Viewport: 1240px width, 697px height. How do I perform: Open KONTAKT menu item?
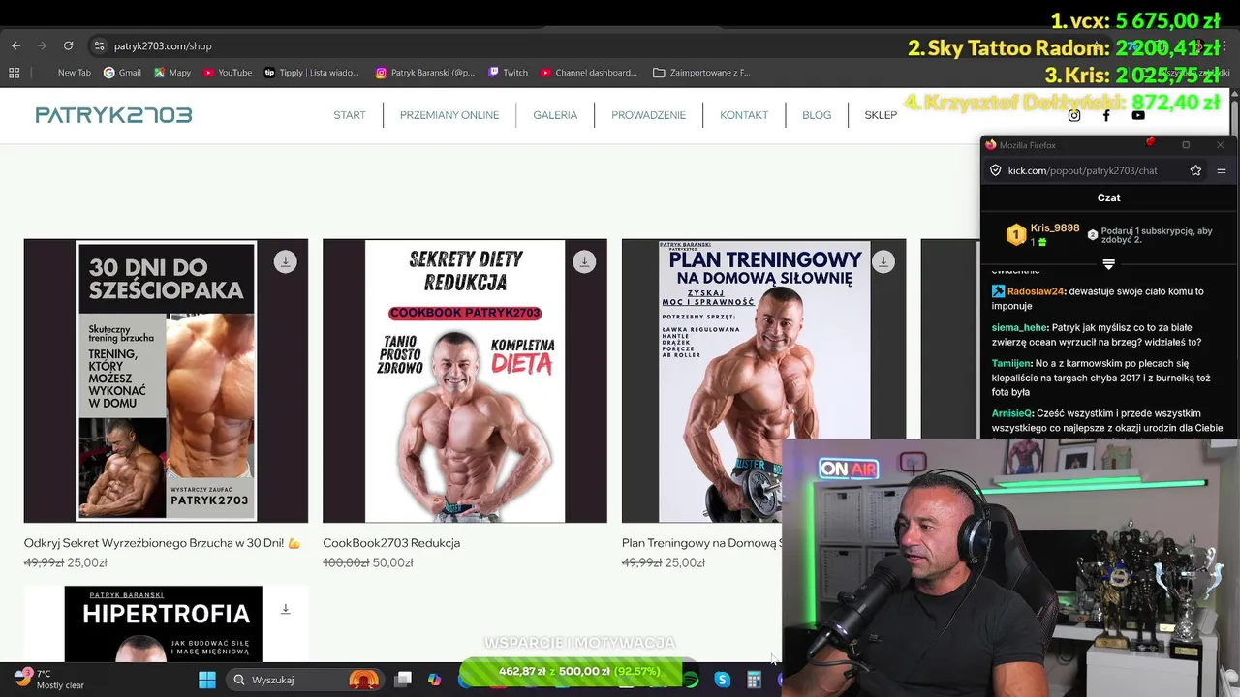[x=744, y=115]
